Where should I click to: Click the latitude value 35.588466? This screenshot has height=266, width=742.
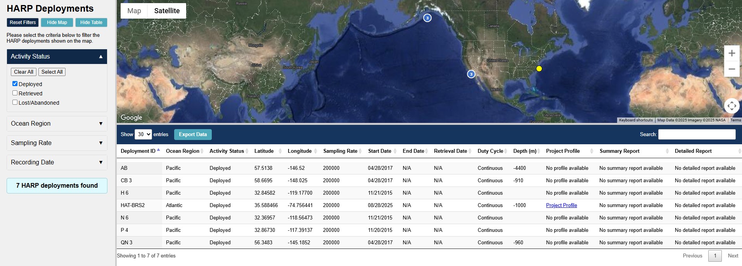point(266,206)
